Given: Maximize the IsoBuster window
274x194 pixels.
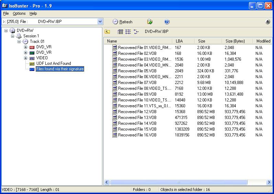Looking at the screenshot, I should pos(260,6).
